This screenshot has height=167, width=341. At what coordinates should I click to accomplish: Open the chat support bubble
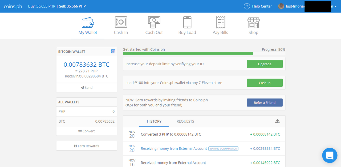(x=330, y=155)
